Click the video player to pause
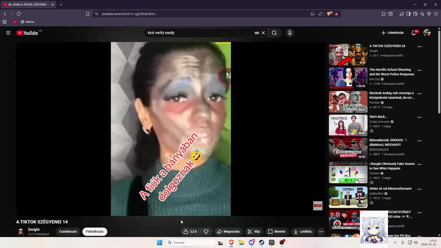Viewport: 441px width, 248px height. [x=171, y=129]
